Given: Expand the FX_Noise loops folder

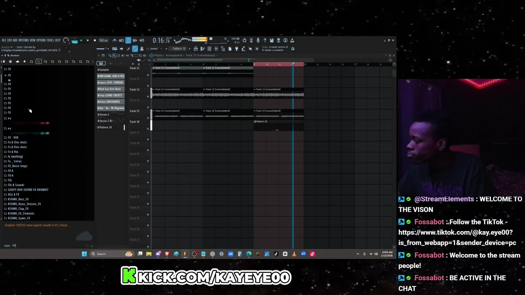Looking at the screenshot, I should pyautogui.click(x=17, y=166).
